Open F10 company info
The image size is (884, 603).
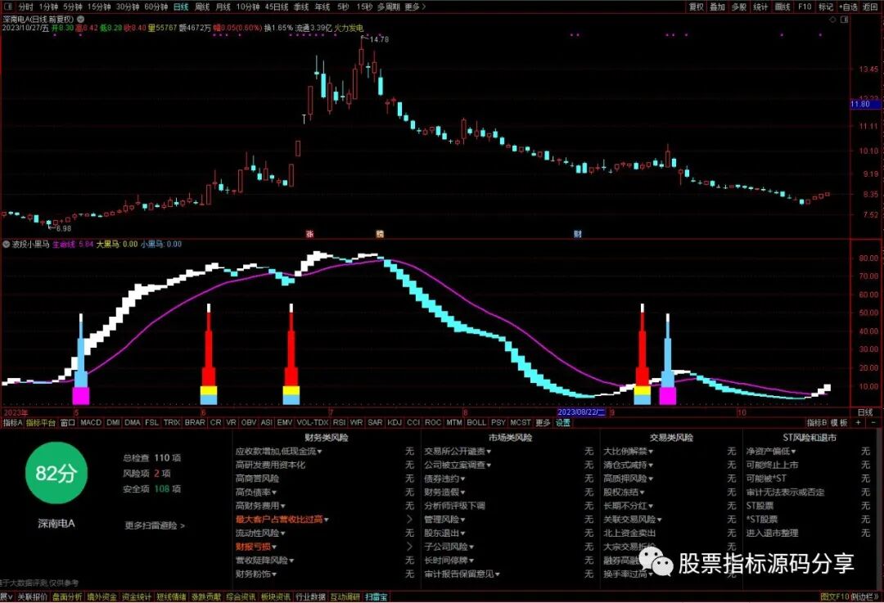tap(805, 7)
